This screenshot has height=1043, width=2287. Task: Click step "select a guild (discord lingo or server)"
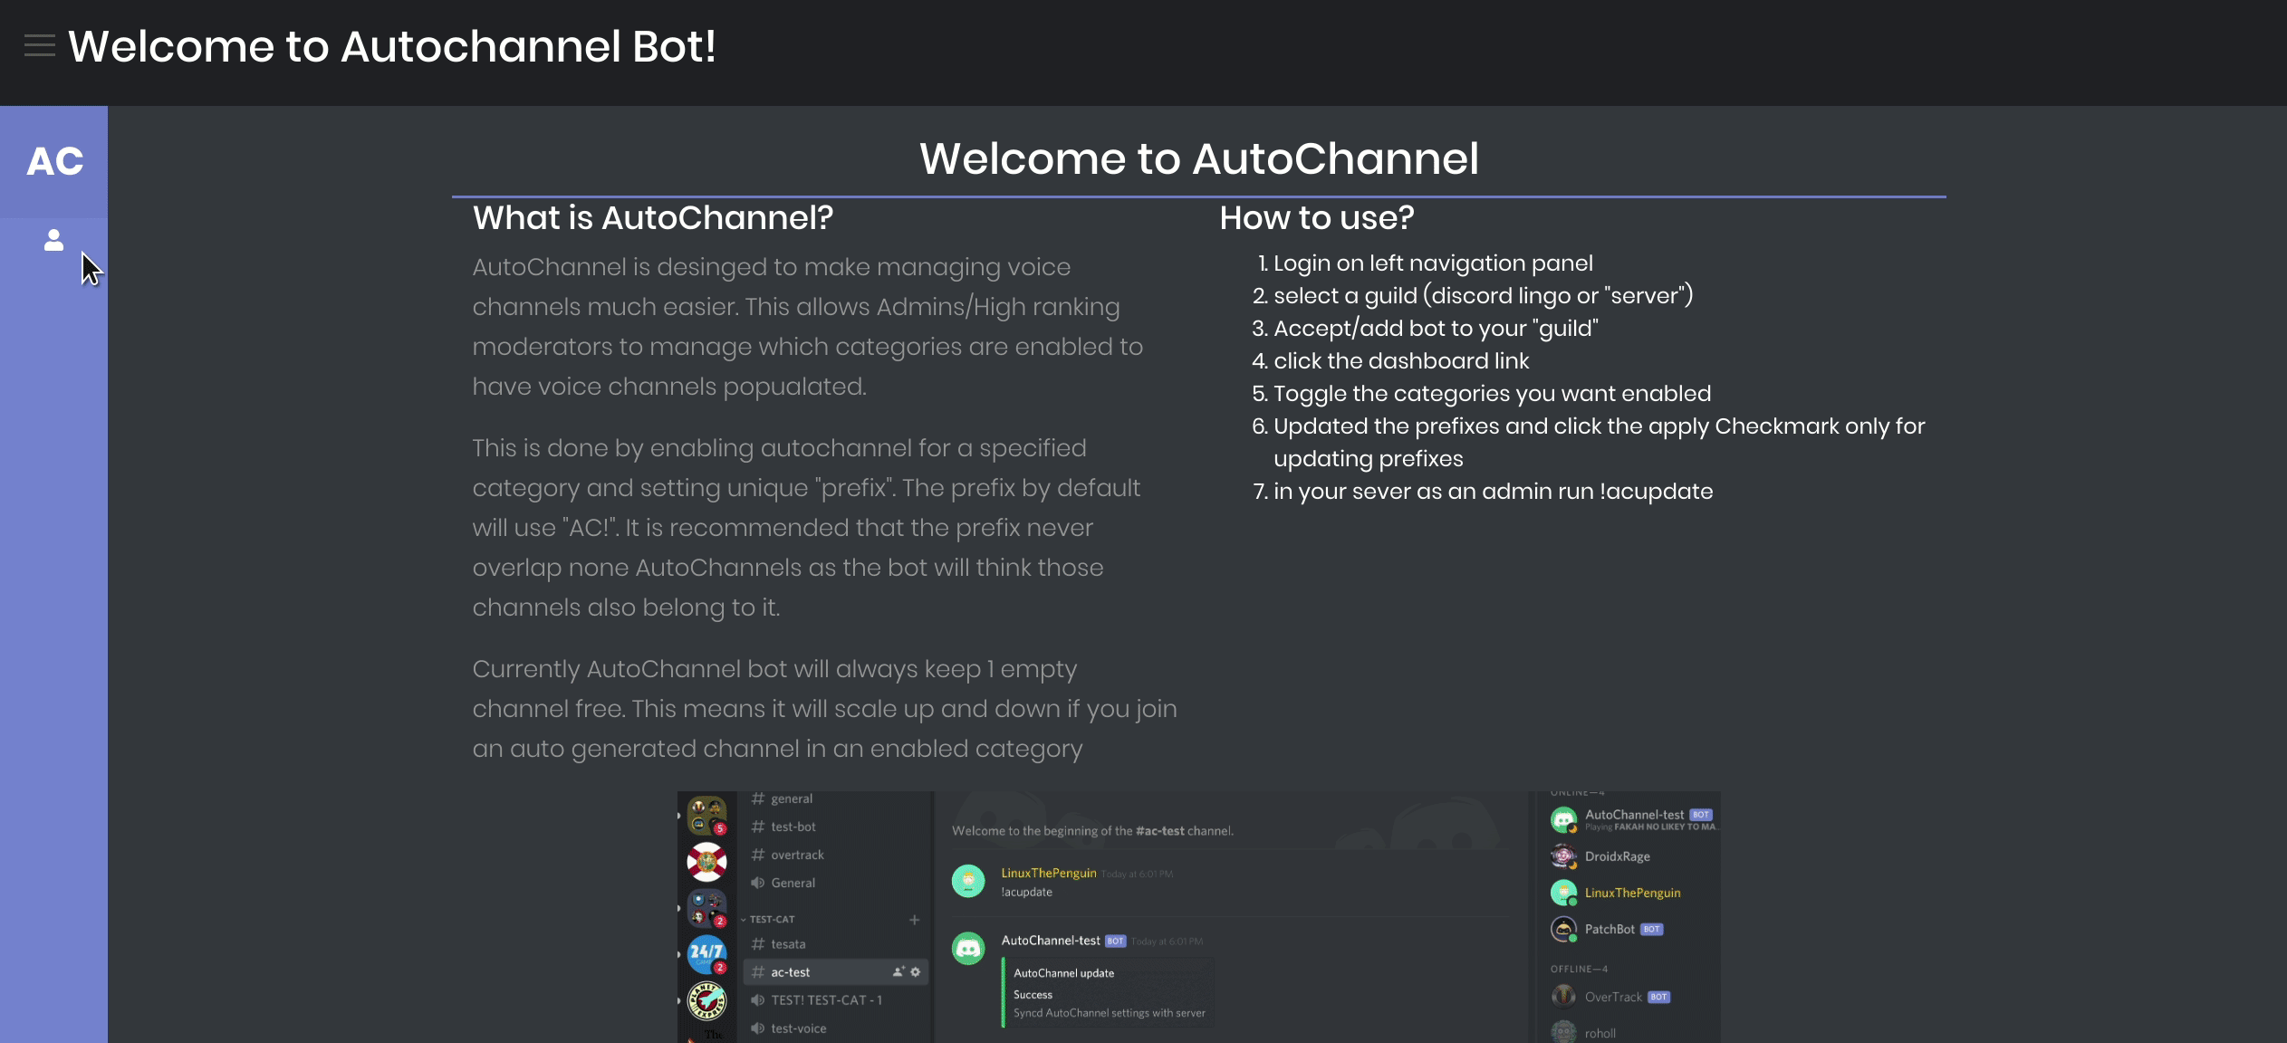pyautogui.click(x=1484, y=295)
